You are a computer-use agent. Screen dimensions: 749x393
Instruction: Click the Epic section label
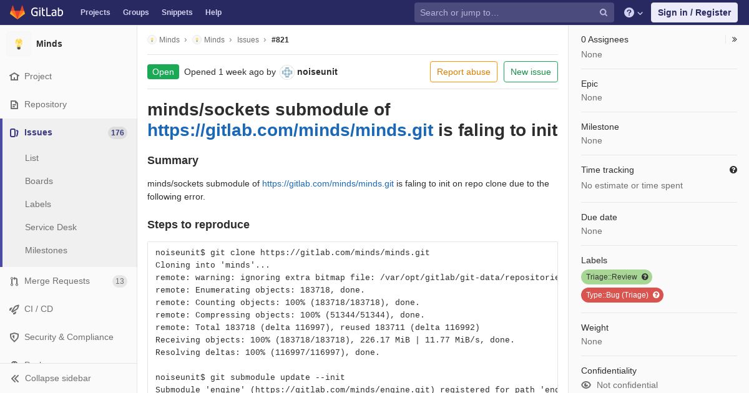(589, 84)
